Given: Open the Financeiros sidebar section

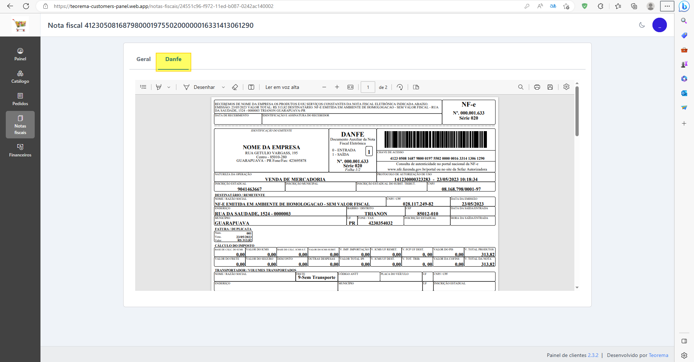Looking at the screenshot, I should pyautogui.click(x=20, y=151).
